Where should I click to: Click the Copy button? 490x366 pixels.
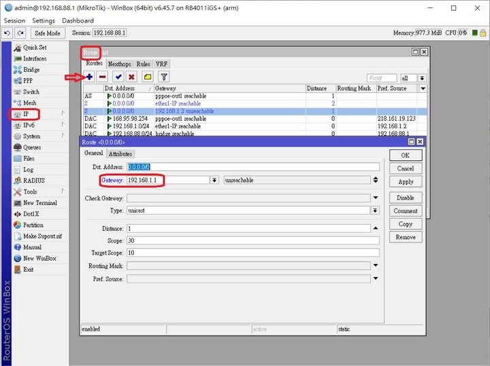[x=406, y=224]
